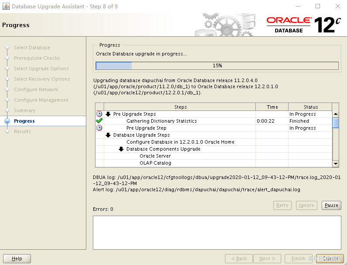This screenshot has width=347, height=265.
Task: Click the Retry button
Action: [282, 205]
